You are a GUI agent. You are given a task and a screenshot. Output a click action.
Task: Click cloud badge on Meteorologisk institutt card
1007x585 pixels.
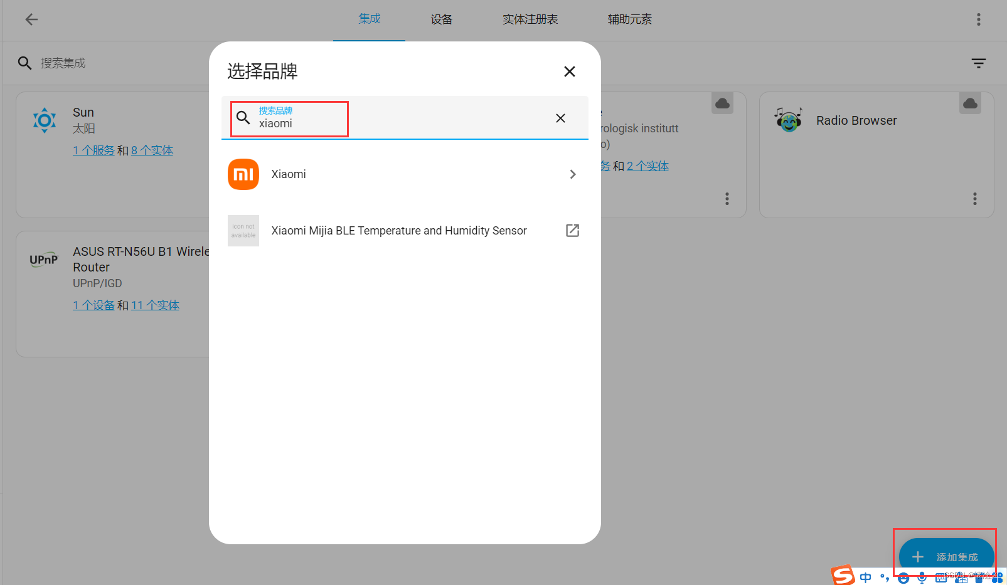tap(723, 103)
